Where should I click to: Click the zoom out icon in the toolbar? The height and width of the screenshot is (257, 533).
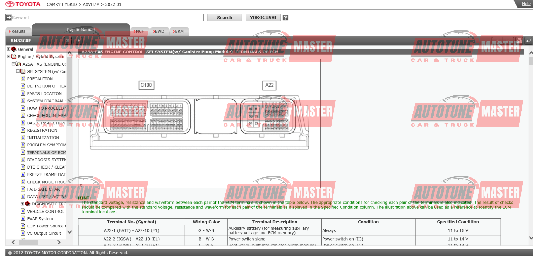(508, 40)
